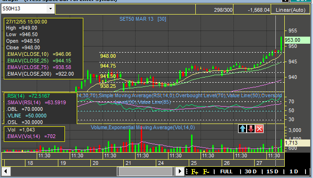The width and height of the screenshot is (313, 178).
Task: Click the EMAV(CLOSE,25) =944.15 legend entry
Action: click(x=39, y=61)
